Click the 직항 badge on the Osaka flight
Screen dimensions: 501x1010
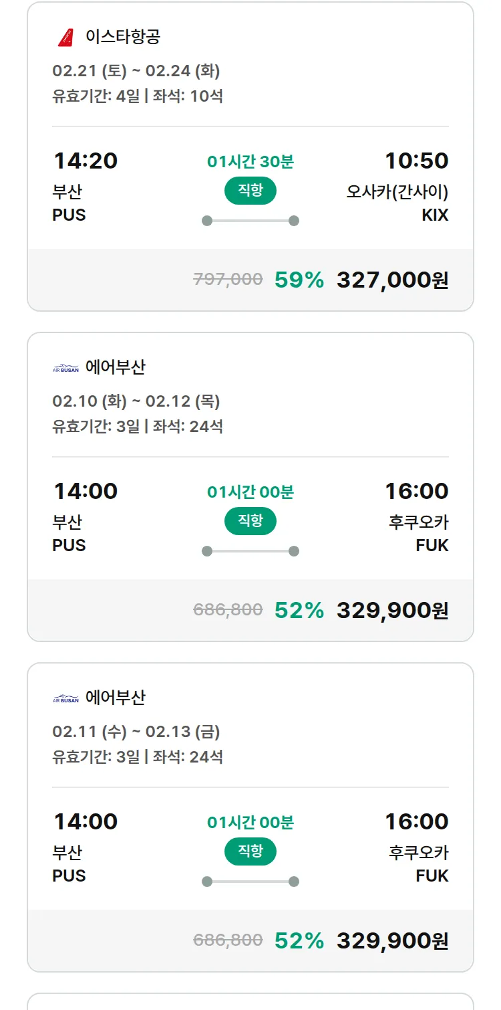(250, 191)
